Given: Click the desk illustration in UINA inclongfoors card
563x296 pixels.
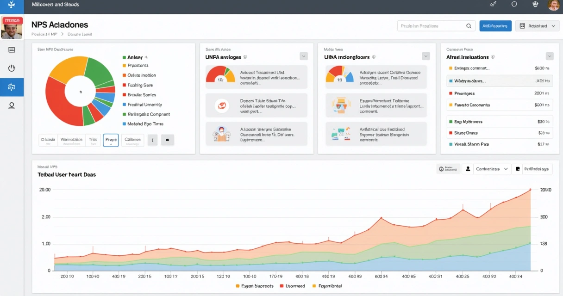Looking at the screenshot, I should 341,134.
